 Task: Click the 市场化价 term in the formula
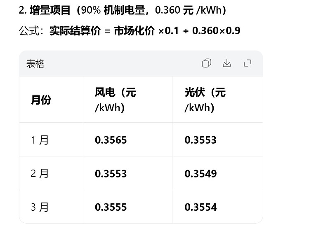pyautogui.click(x=134, y=31)
